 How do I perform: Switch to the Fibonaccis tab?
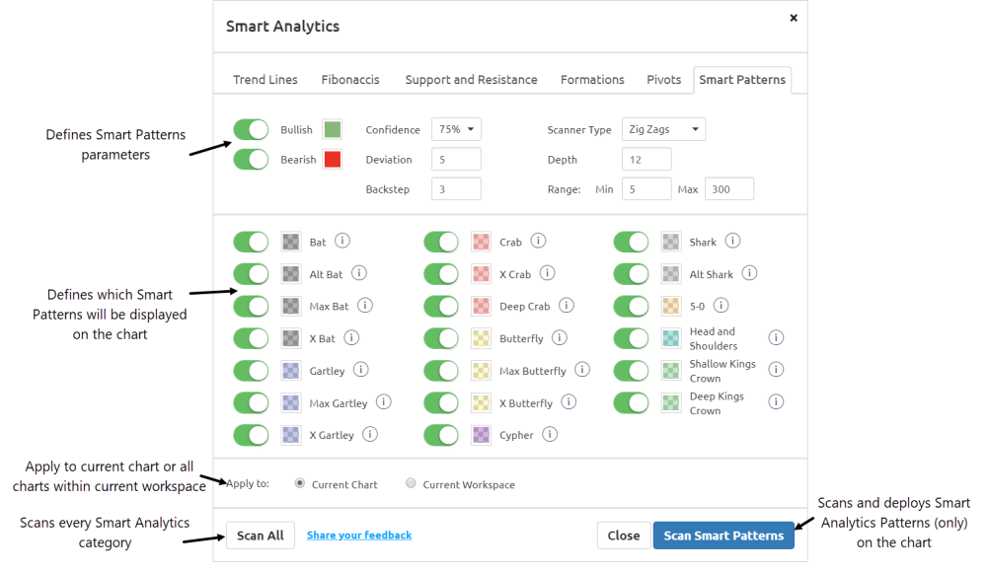click(350, 79)
